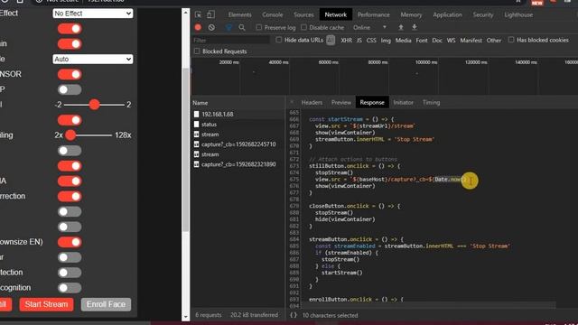Open network search magnifier icon

242,27
